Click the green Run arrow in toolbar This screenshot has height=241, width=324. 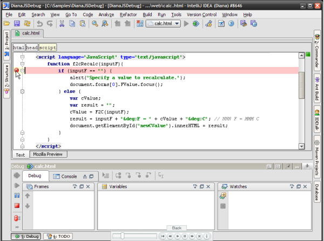coord(186,24)
